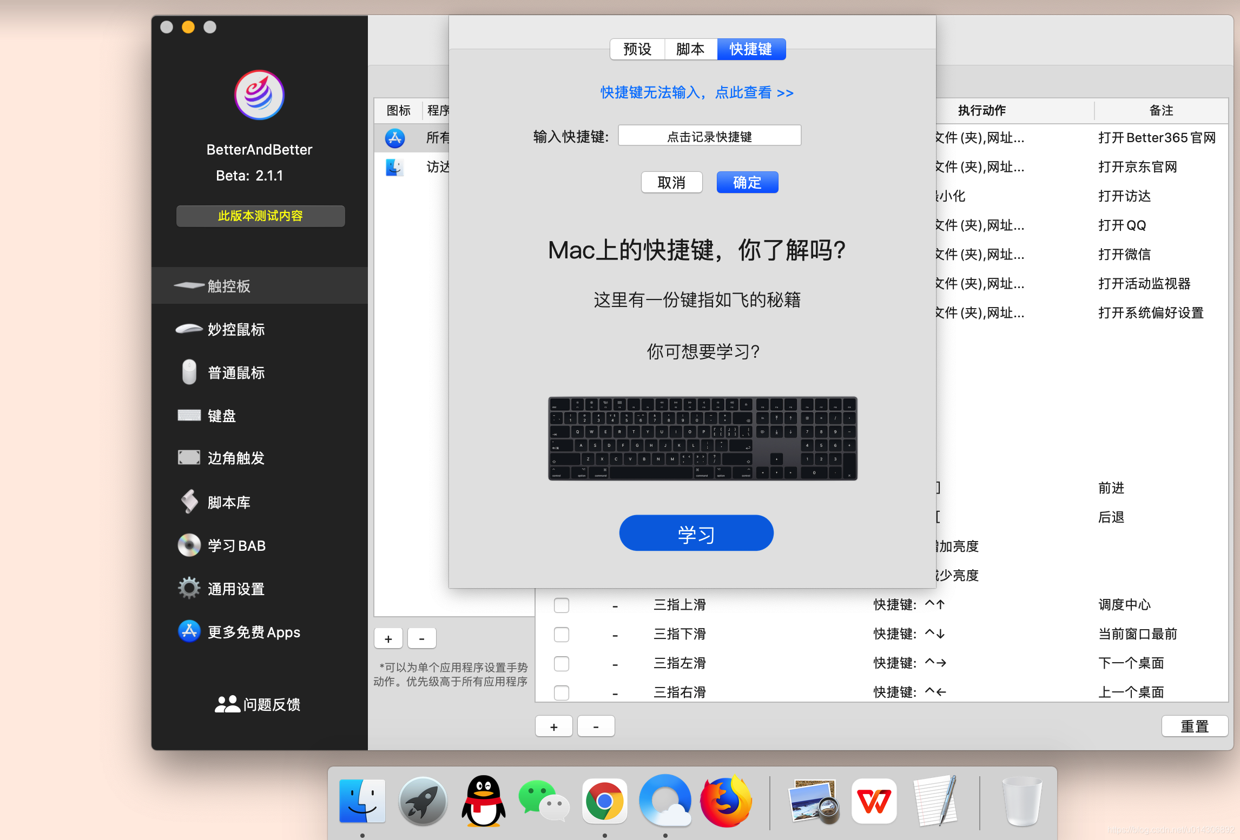The image size is (1240, 840).
Task: Open Finder from the Dock
Action: coord(362,801)
